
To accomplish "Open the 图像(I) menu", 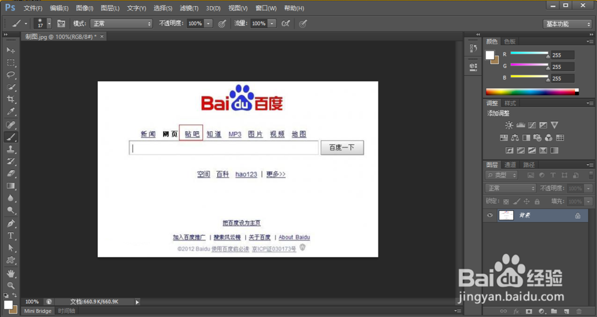I will [85, 8].
